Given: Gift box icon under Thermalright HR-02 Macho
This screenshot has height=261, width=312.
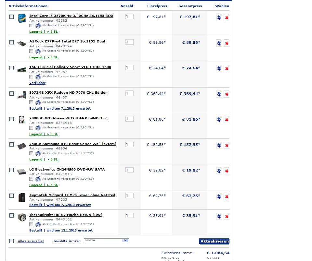Looking at the screenshot, I should (x=38, y=224).
